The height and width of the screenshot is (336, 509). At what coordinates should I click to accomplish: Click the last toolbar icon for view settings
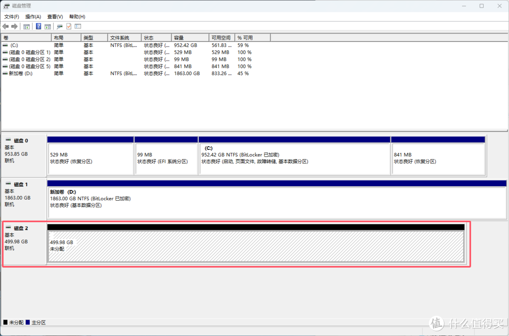78,26
